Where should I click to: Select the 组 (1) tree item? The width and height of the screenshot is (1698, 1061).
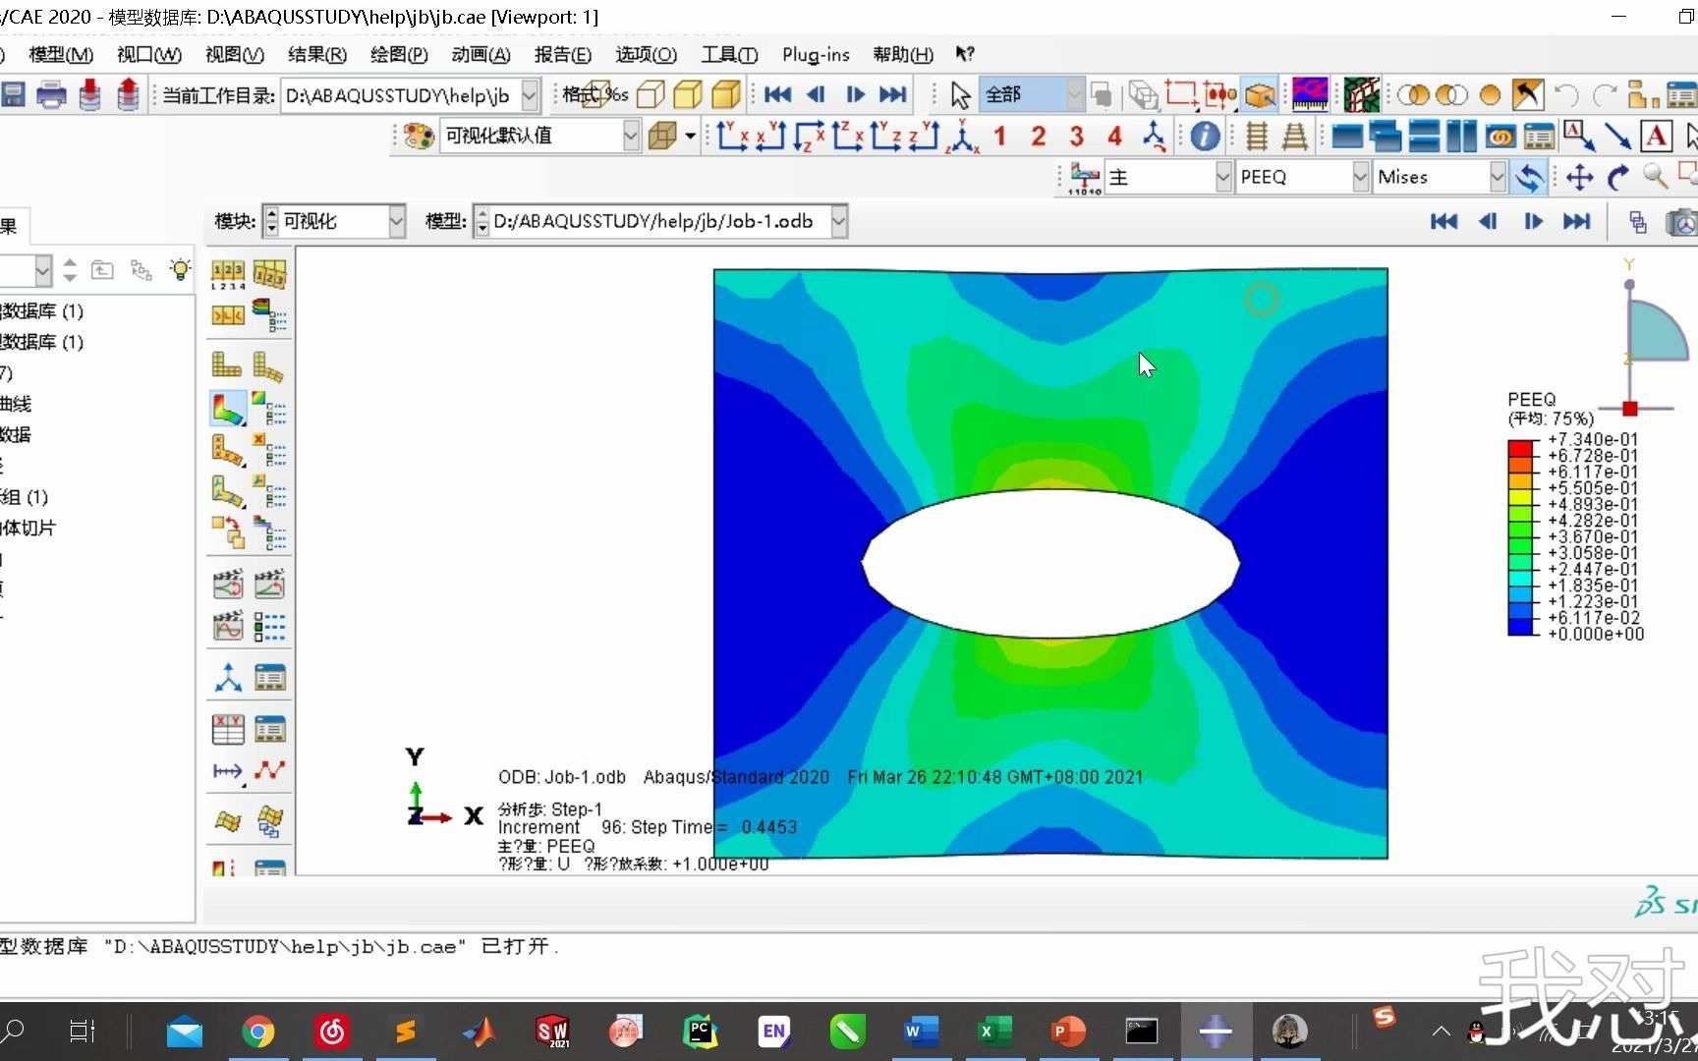coord(25,497)
